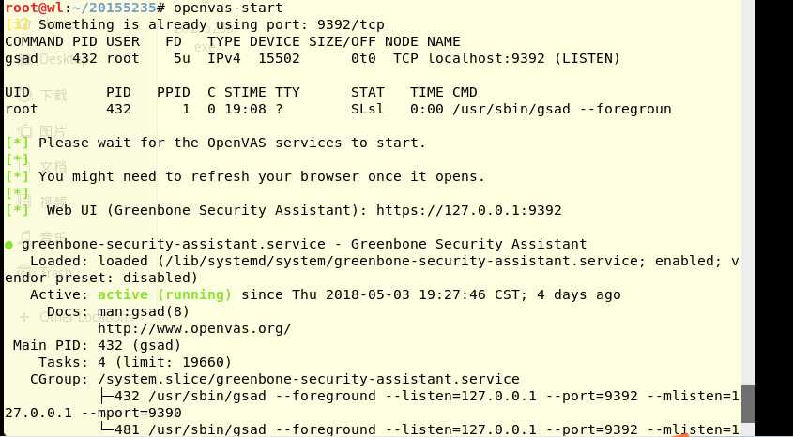Click the openvas-start command text
This screenshot has height=437, width=793.
(x=228, y=8)
